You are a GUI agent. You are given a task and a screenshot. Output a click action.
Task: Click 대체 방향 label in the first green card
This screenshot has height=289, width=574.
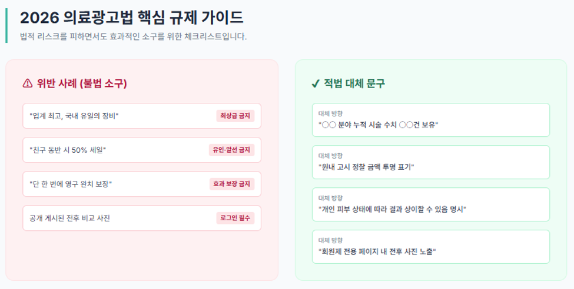pos(330,113)
